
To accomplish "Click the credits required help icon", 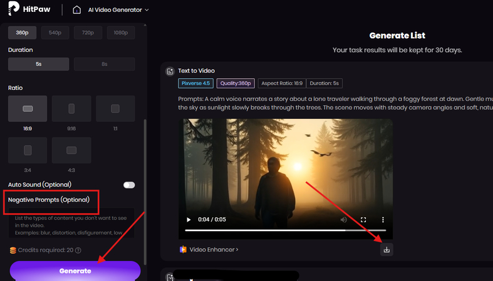I will (x=78, y=250).
